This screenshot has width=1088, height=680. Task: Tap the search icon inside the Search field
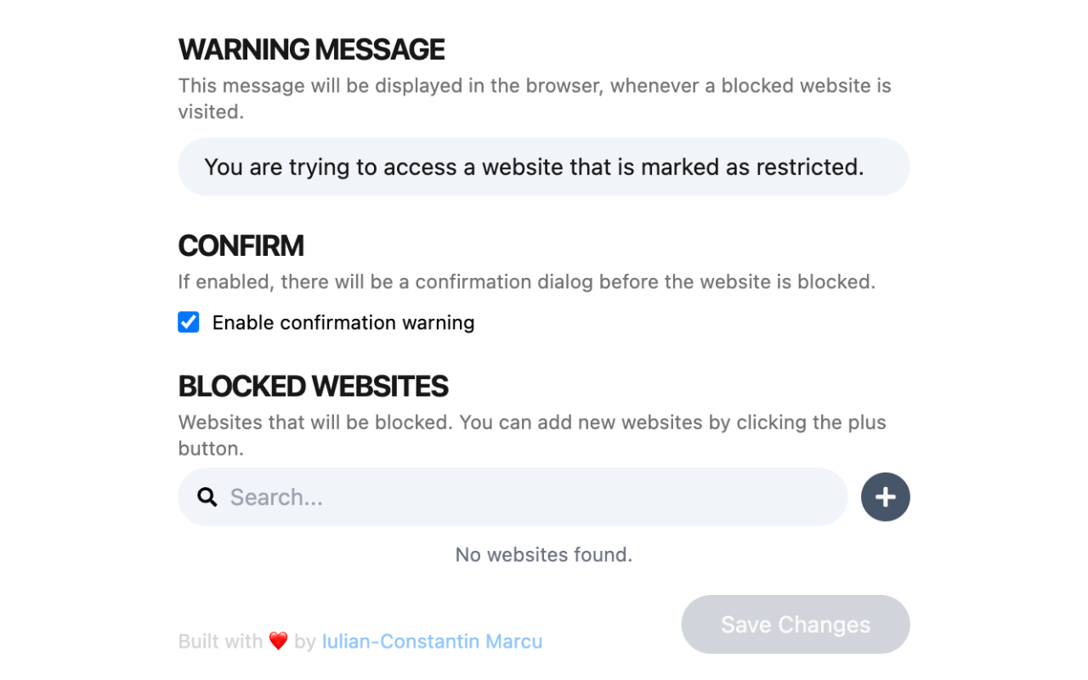pyautogui.click(x=207, y=496)
